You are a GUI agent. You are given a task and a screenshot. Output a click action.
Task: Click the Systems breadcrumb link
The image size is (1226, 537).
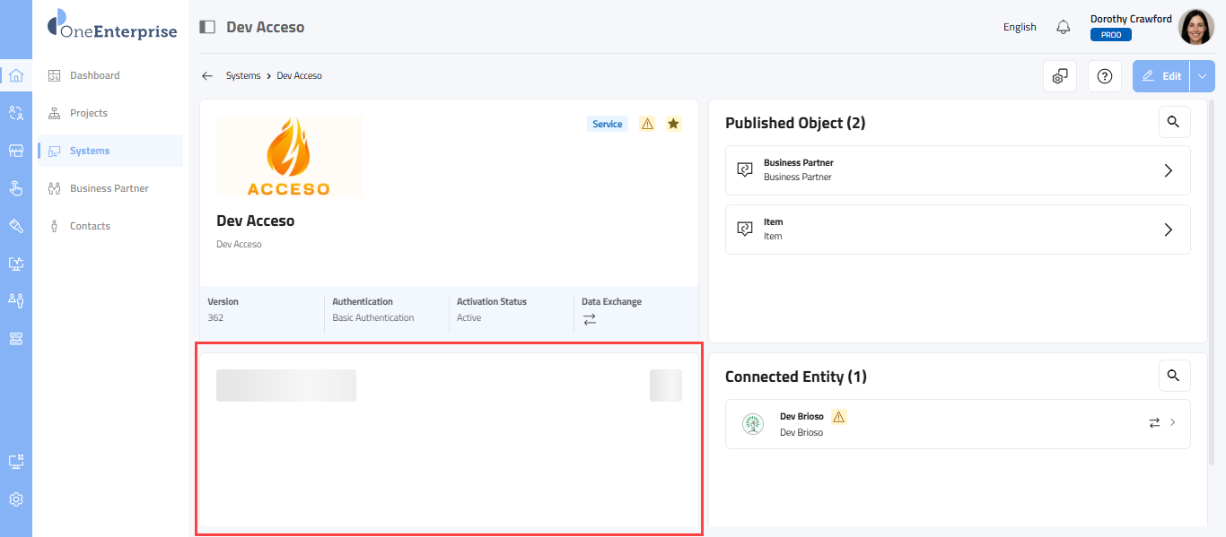pyautogui.click(x=243, y=76)
